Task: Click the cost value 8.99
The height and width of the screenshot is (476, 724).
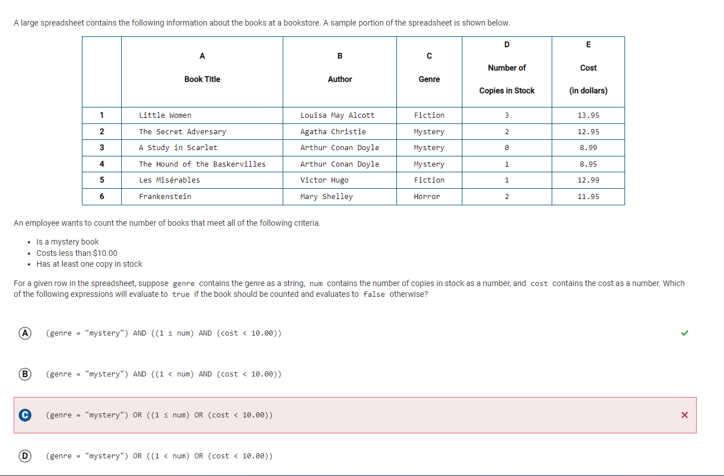Action: tap(588, 148)
